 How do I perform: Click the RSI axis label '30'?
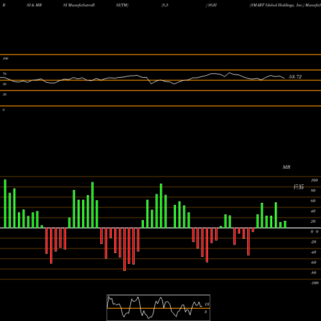4,94
